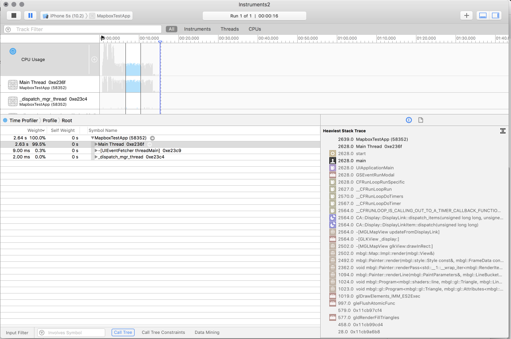Switch to the Instruments filter tab
Screen dimensions: 511x339
tap(197, 29)
